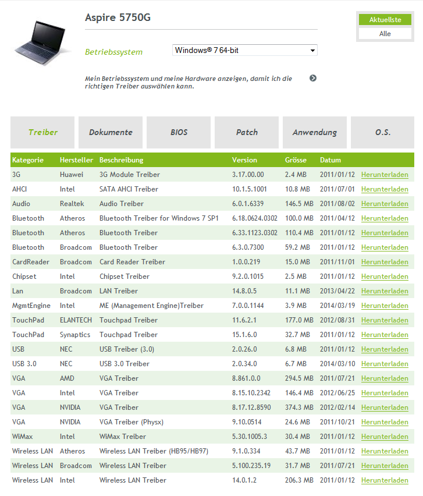Click the Beschreibung column header
The image size is (423, 496).
click(x=121, y=160)
